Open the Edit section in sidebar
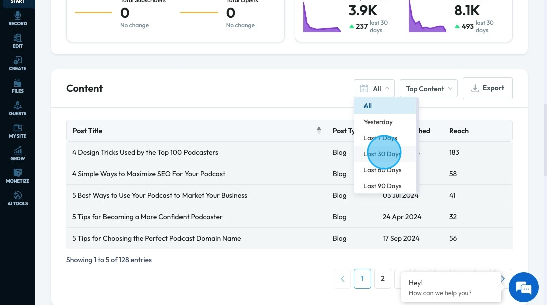547x305 pixels. (x=17, y=41)
